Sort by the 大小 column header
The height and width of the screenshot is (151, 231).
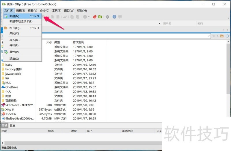coord(49,42)
